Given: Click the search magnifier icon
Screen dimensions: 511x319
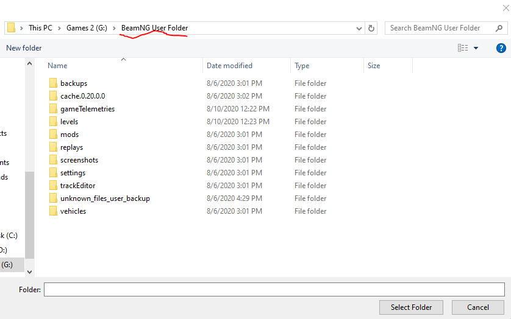Looking at the screenshot, I should pos(499,29).
